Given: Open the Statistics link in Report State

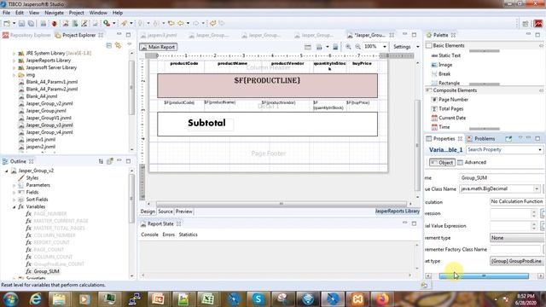Looking at the screenshot, I should pyautogui.click(x=188, y=235).
